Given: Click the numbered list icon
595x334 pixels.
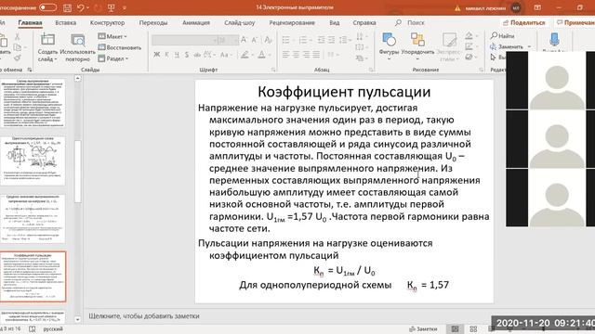Looking at the screenshot, I should pyautogui.click(x=302, y=40).
